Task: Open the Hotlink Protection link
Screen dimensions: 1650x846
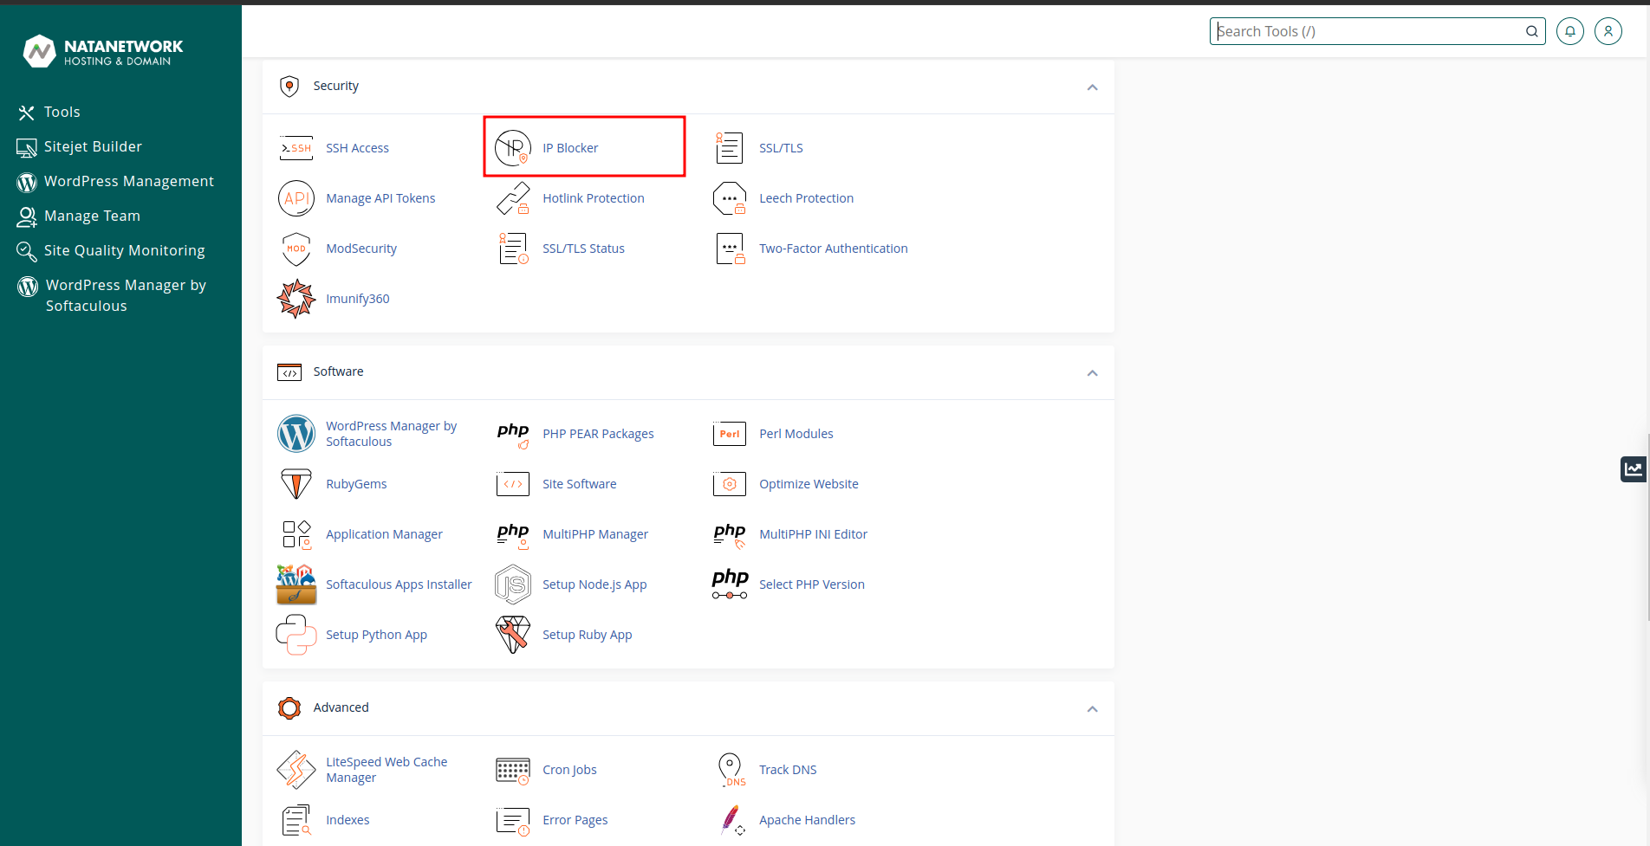Action: coord(594,198)
